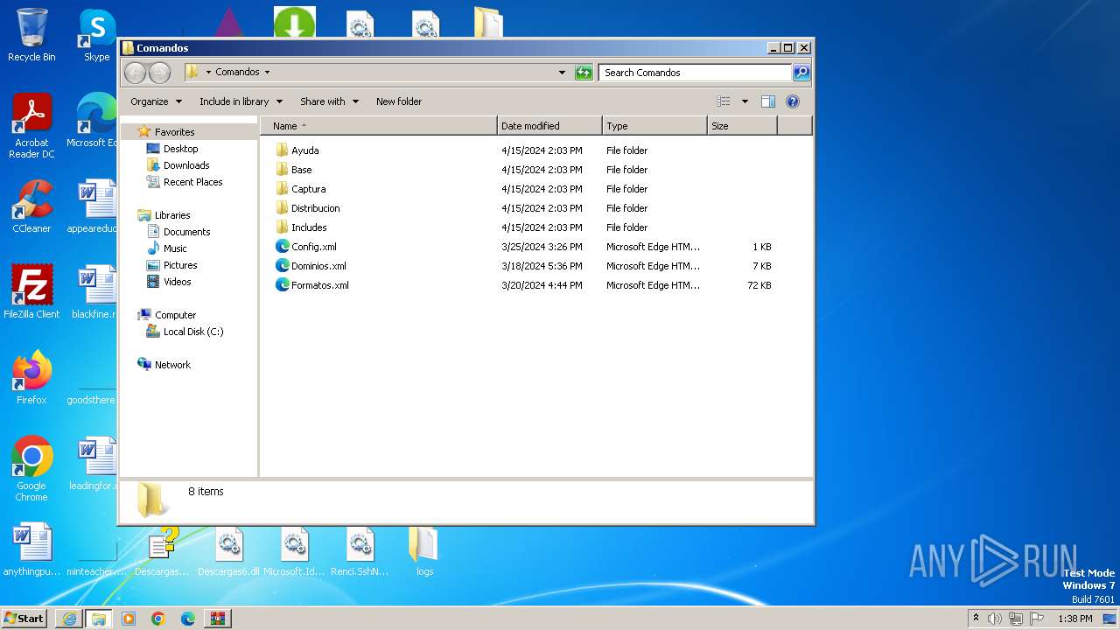Open Videos library
The image size is (1120, 630).
pos(177,282)
